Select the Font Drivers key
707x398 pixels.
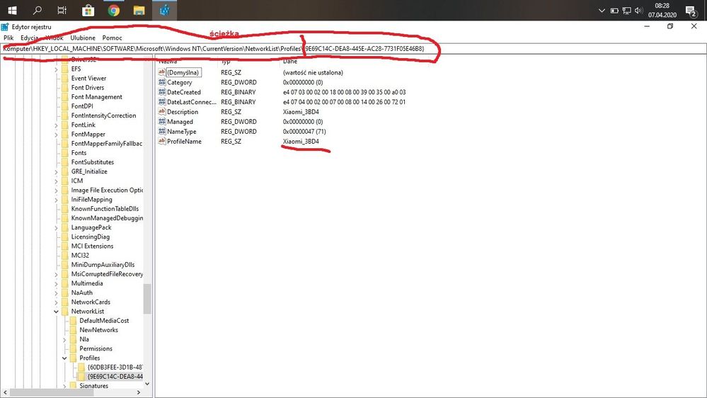88,88
